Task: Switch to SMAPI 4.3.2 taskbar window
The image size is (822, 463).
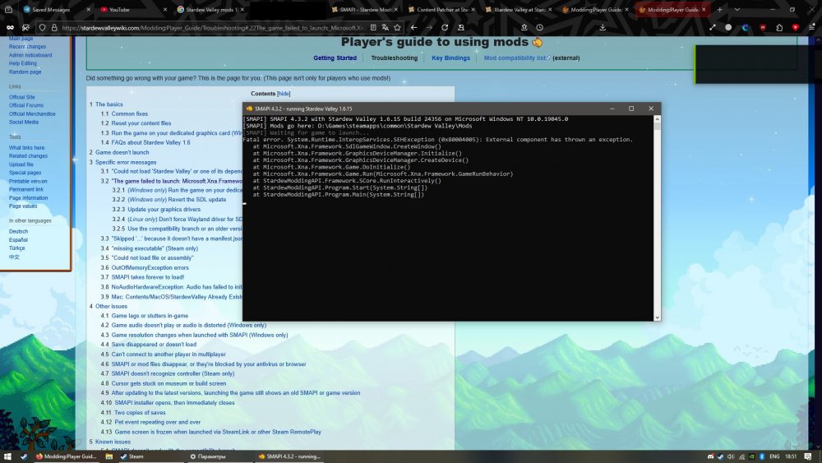Action: [289, 456]
